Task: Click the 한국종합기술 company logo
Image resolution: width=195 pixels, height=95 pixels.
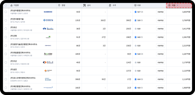Action: [x=48, y=20]
